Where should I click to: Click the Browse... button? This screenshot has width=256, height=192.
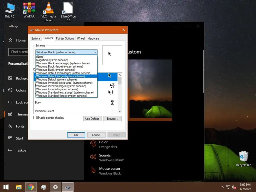(112, 119)
